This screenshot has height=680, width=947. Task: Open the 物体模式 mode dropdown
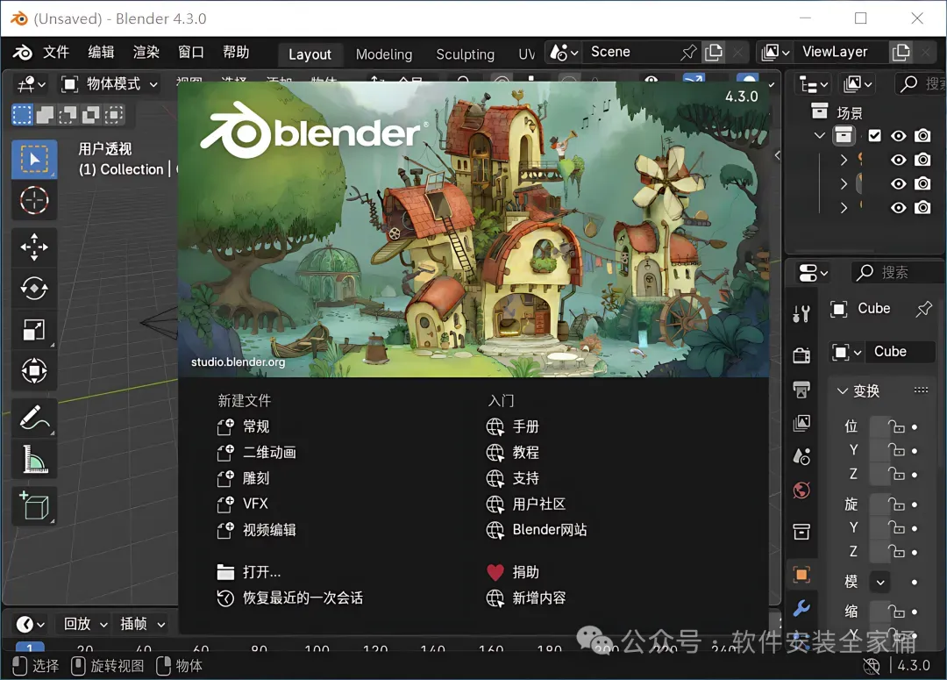pyautogui.click(x=110, y=84)
